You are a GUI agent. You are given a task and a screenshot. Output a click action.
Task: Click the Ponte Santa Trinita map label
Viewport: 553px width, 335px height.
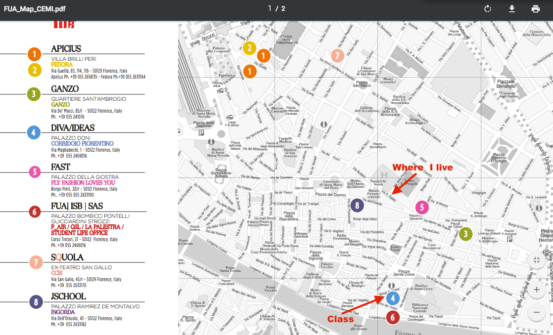point(230,269)
